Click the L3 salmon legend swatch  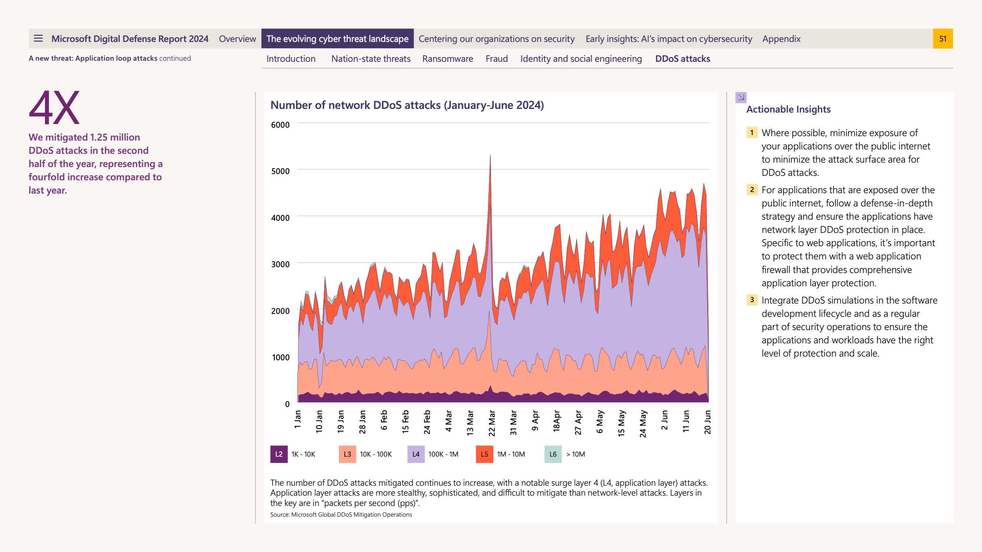coord(347,454)
